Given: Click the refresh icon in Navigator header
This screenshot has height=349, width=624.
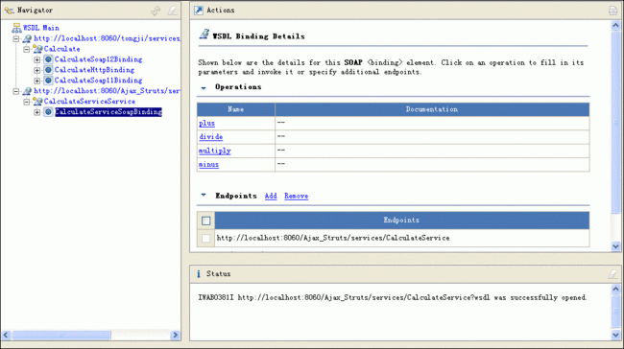Looking at the screenshot, I should [x=156, y=11].
